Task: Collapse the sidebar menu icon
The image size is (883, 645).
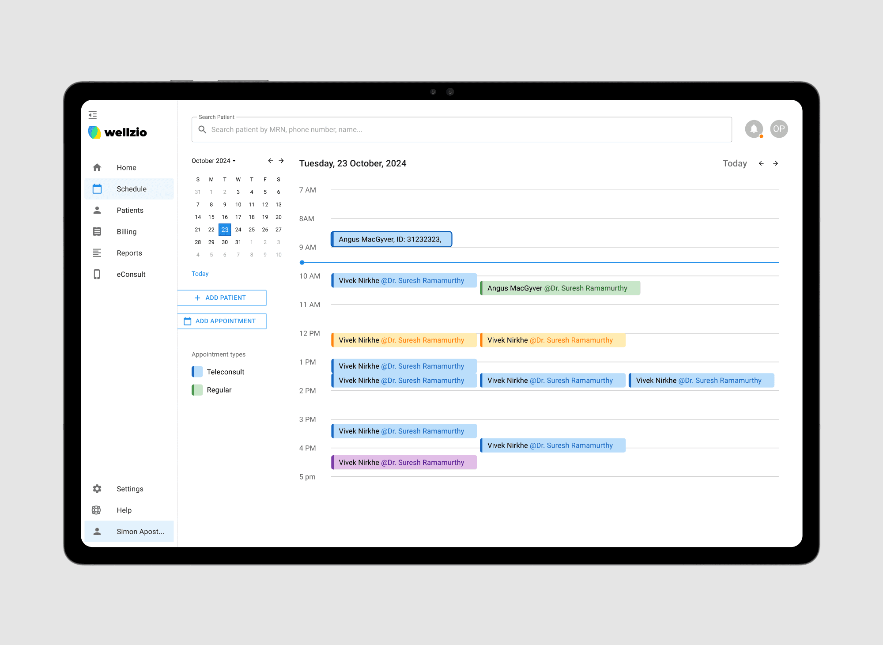Action: (x=93, y=115)
